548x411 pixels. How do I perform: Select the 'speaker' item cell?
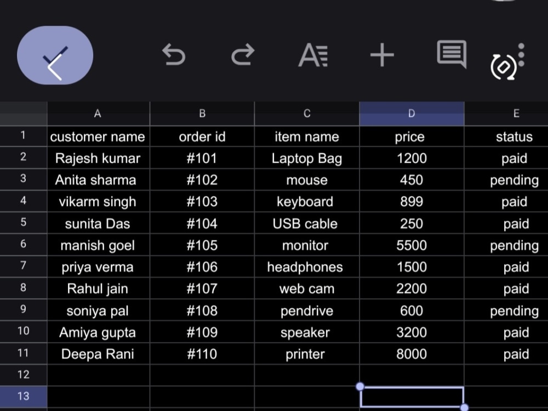(x=307, y=333)
